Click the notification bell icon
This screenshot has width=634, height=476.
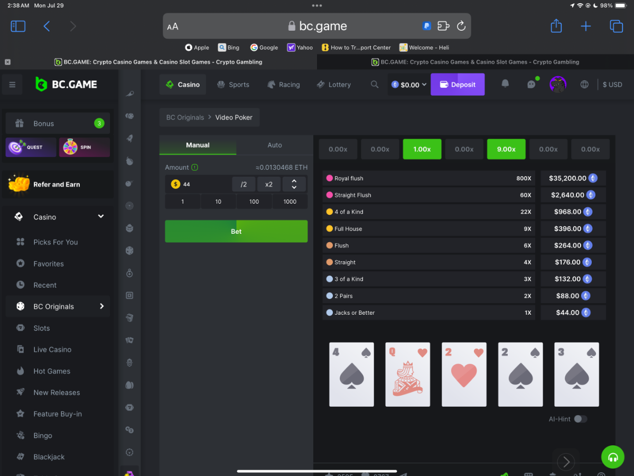(x=505, y=84)
